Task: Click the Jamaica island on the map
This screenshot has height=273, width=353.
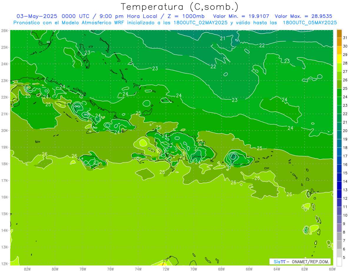Action: click(92, 161)
